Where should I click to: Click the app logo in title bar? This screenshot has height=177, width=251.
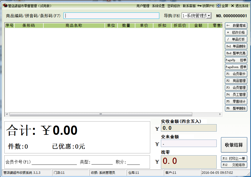pyautogui.click(x=5, y=6)
